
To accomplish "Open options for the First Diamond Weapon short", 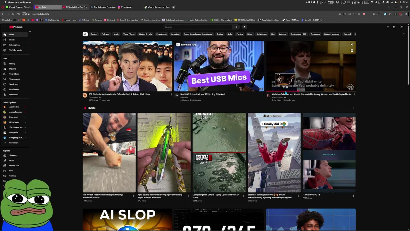I will coord(134,195).
